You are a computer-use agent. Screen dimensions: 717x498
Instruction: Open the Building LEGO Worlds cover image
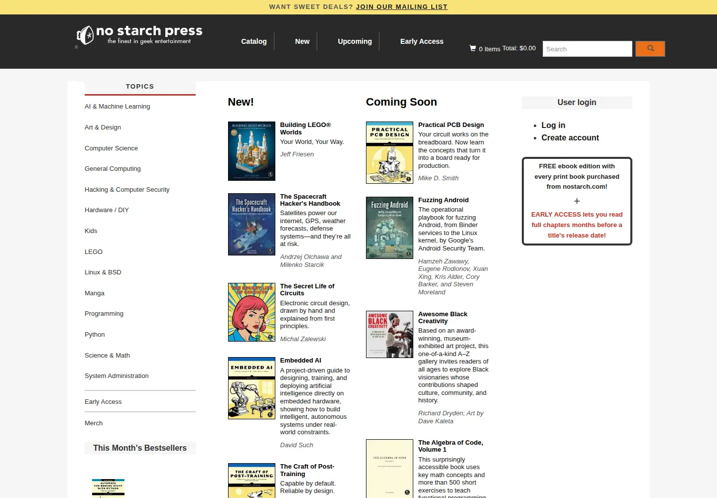[x=251, y=151]
